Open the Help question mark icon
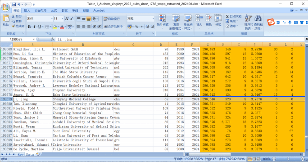This screenshot has width=308, height=162. point(291,10)
